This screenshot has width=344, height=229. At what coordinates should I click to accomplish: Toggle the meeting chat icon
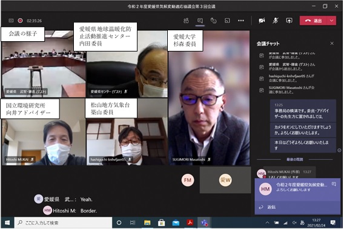200,21
